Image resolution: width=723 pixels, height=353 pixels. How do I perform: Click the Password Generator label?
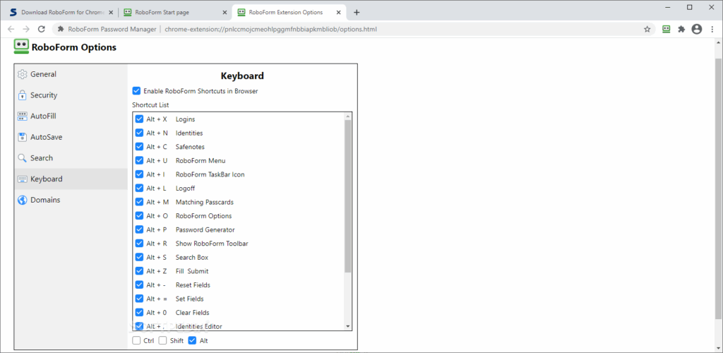pos(205,229)
